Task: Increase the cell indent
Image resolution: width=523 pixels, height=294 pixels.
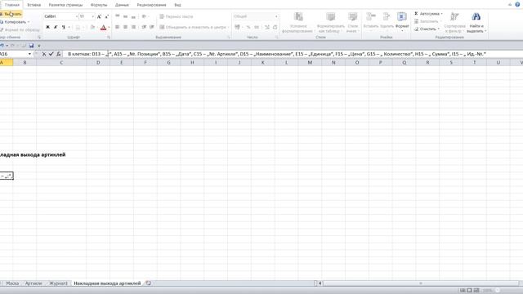Action: (x=152, y=27)
